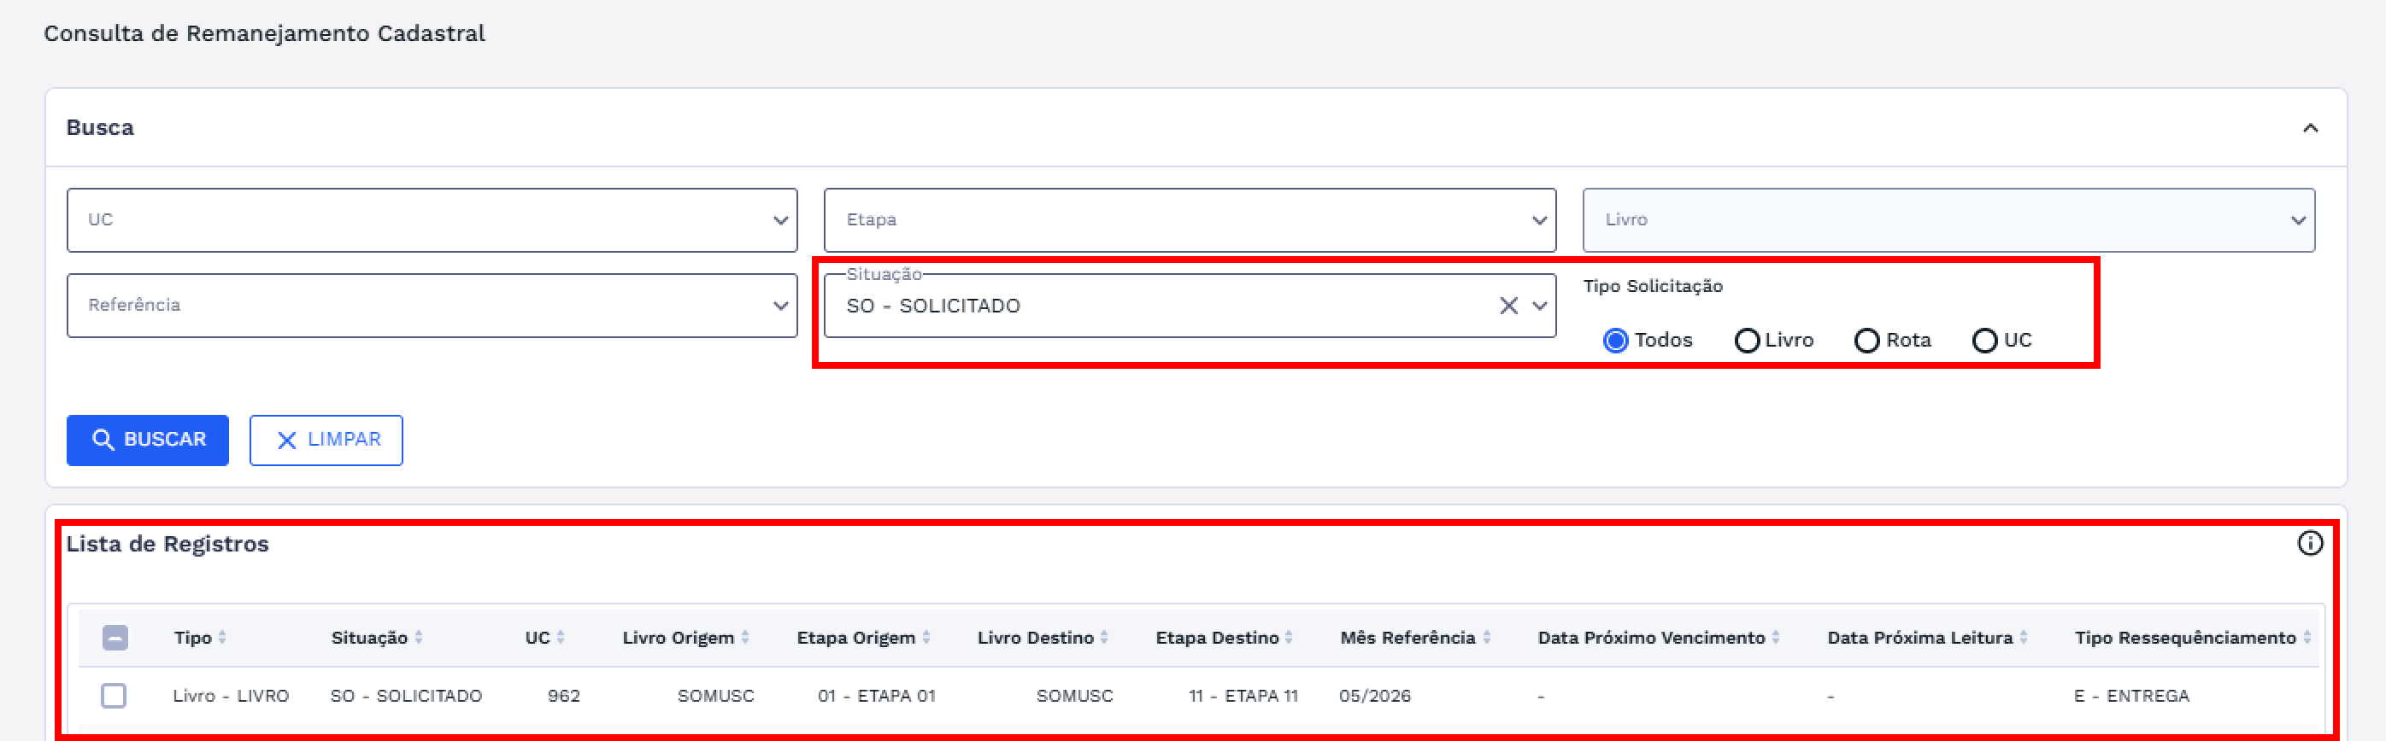Click the SO - SOLICITADO table cell

(x=407, y=696)
